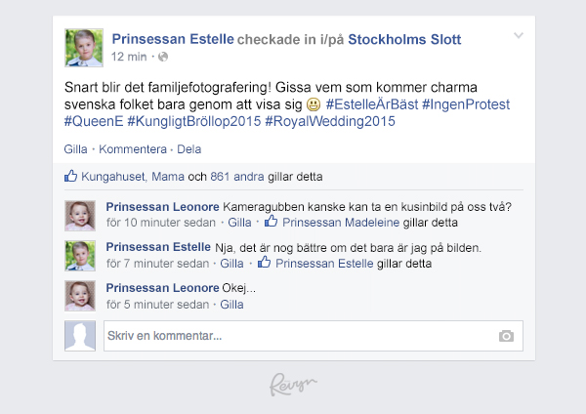Click Kommentera under the post
Screen dimensions: 586x414
click(x=133, y=149)
